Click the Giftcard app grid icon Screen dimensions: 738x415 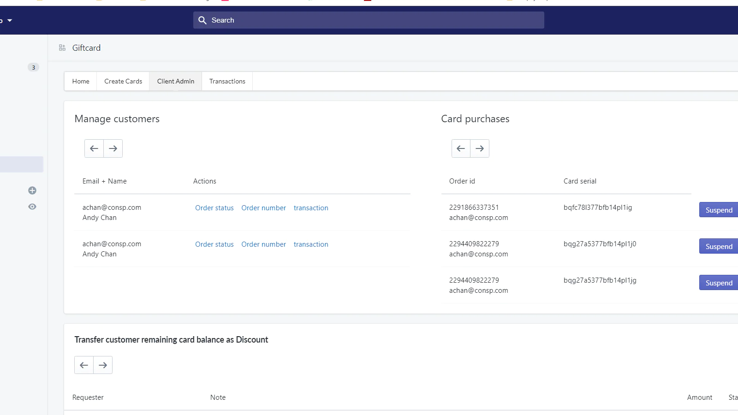tap(62, 48)
